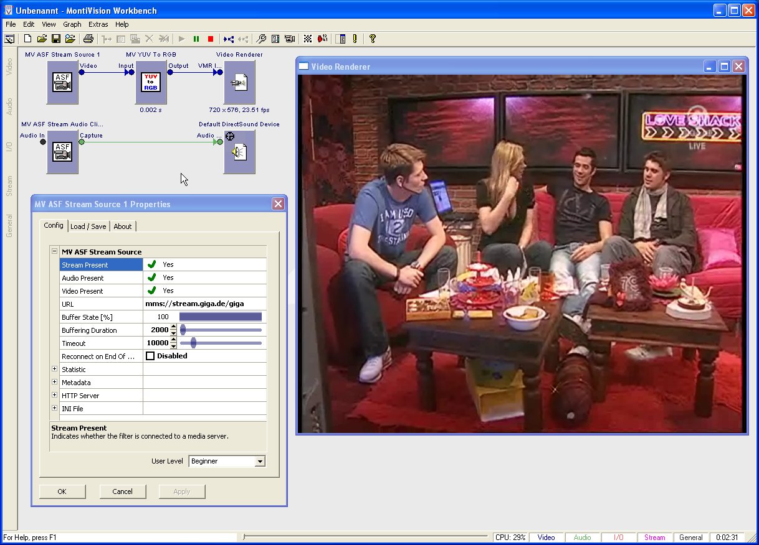Image resolution: width=759 pixels, height=545 pixels.
Task: Click the wrench properties icon in toolbar
Action: click(262, 39)
